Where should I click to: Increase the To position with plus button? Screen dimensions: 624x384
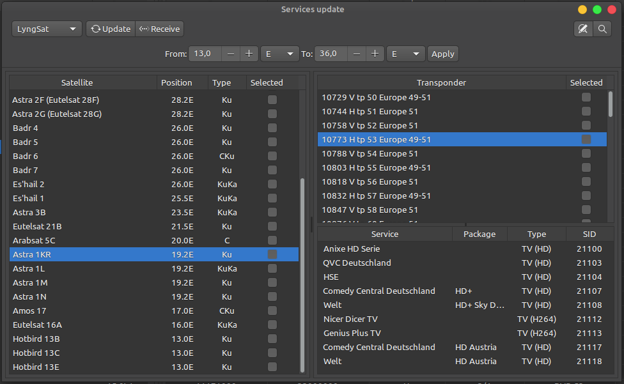pos(375,54)
